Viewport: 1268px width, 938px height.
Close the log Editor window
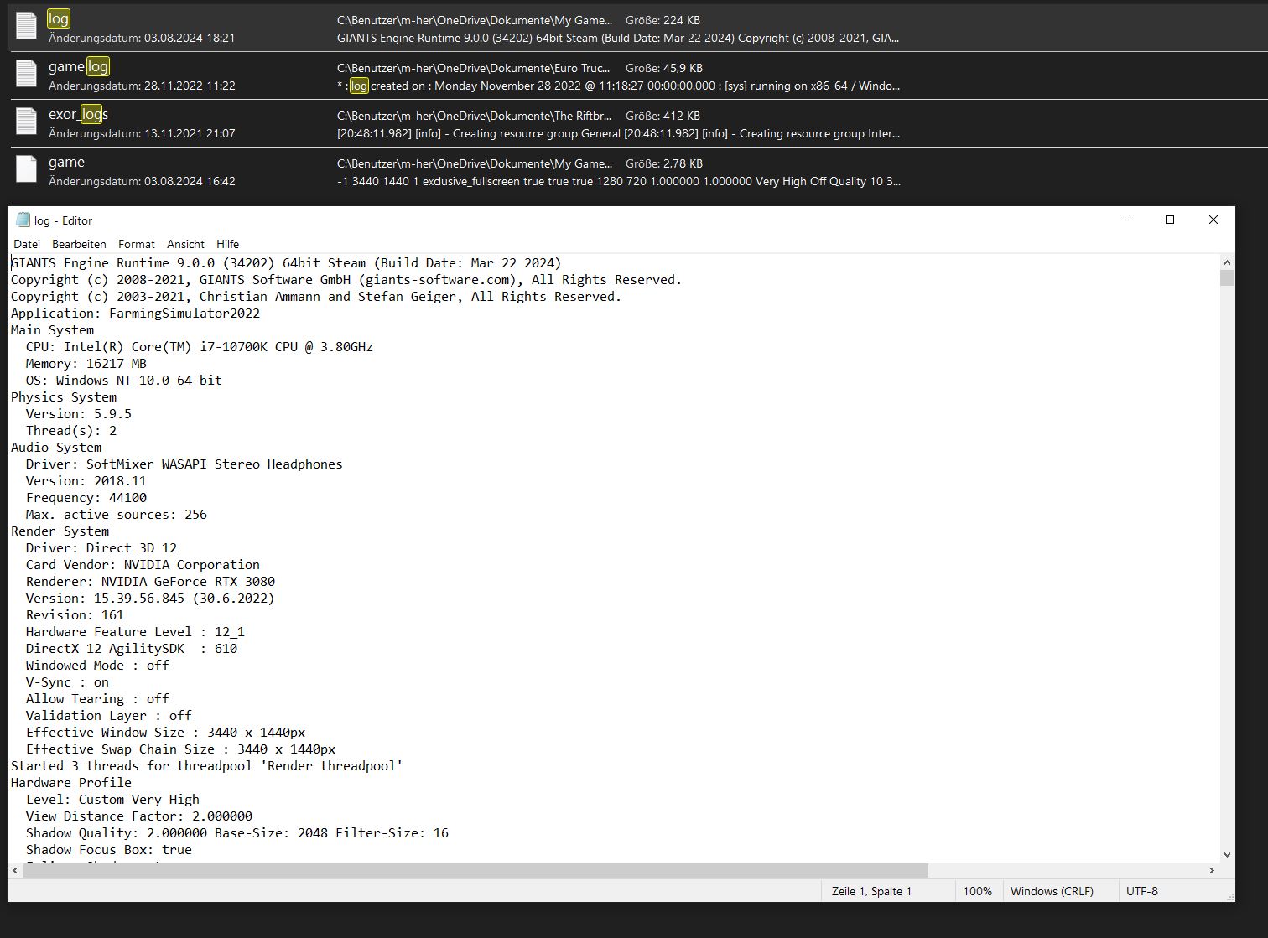pos(1213,220)
